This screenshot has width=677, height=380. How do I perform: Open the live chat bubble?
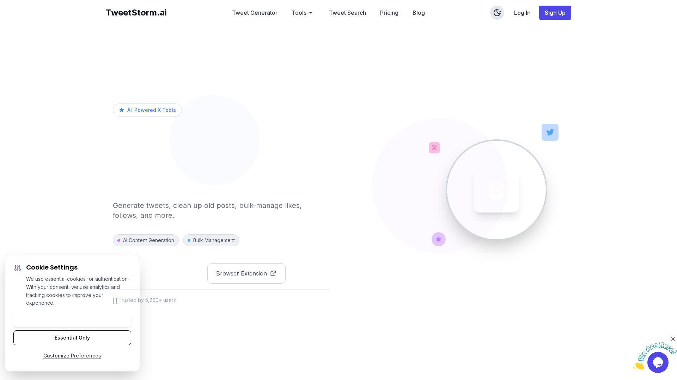coord(658,362)
